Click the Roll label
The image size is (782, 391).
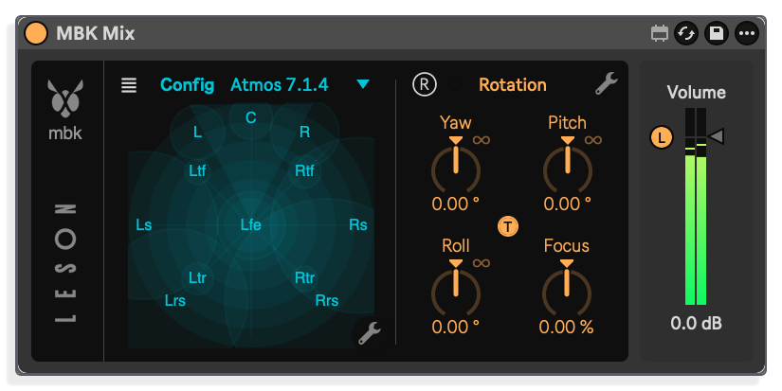coord(455,245)
